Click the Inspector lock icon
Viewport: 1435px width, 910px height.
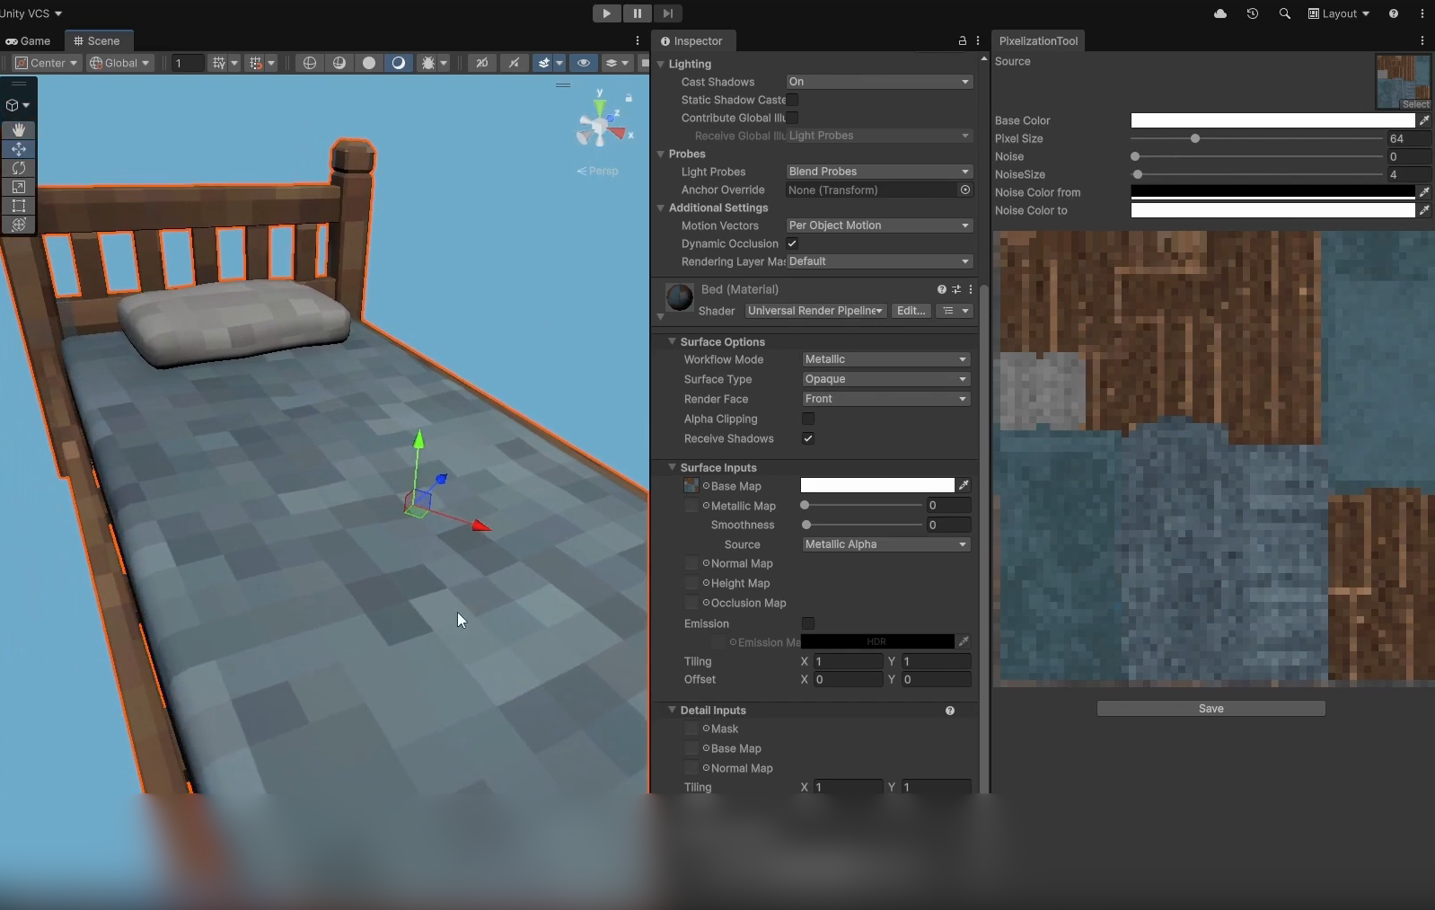point(962,40)
